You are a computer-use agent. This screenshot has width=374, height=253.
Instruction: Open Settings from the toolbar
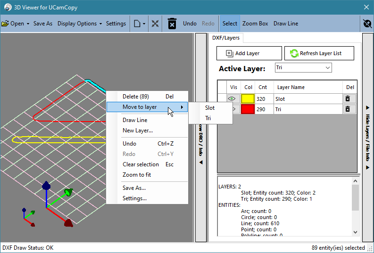116,24
